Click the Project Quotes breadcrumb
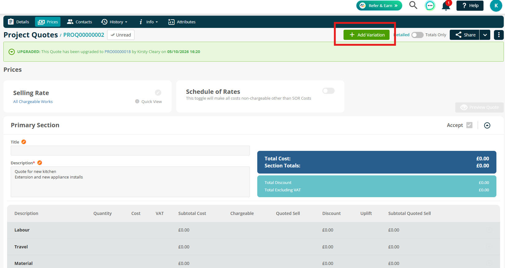The image size is (505, 268). coord(31,35)
